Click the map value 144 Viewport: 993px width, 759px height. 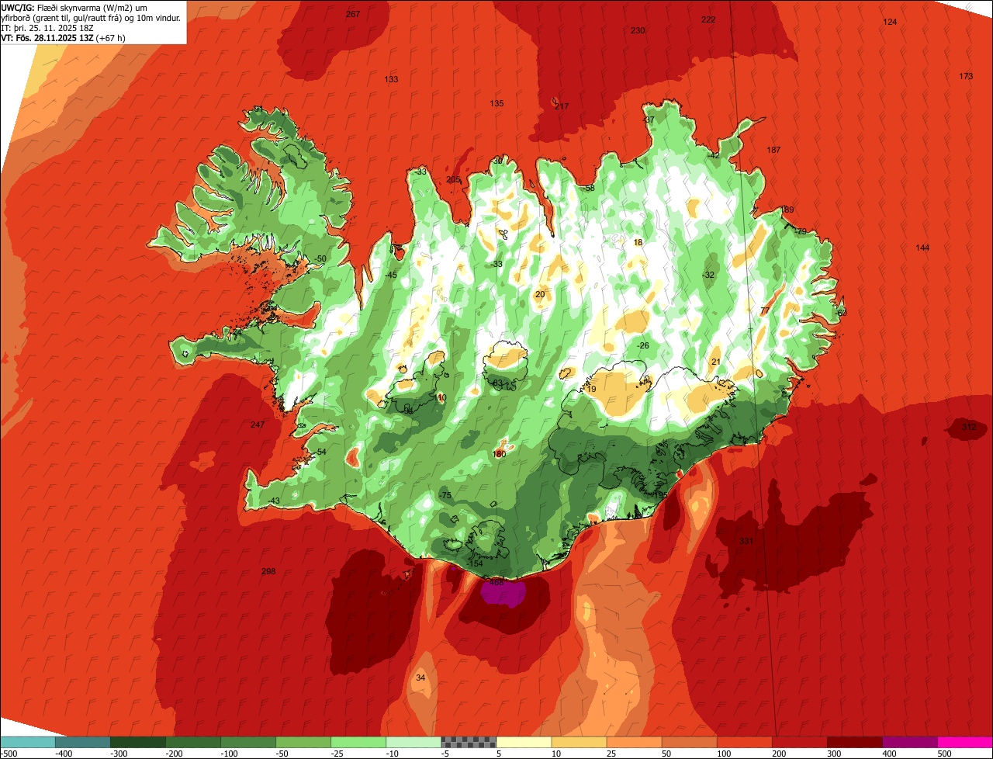click(922, 248)
